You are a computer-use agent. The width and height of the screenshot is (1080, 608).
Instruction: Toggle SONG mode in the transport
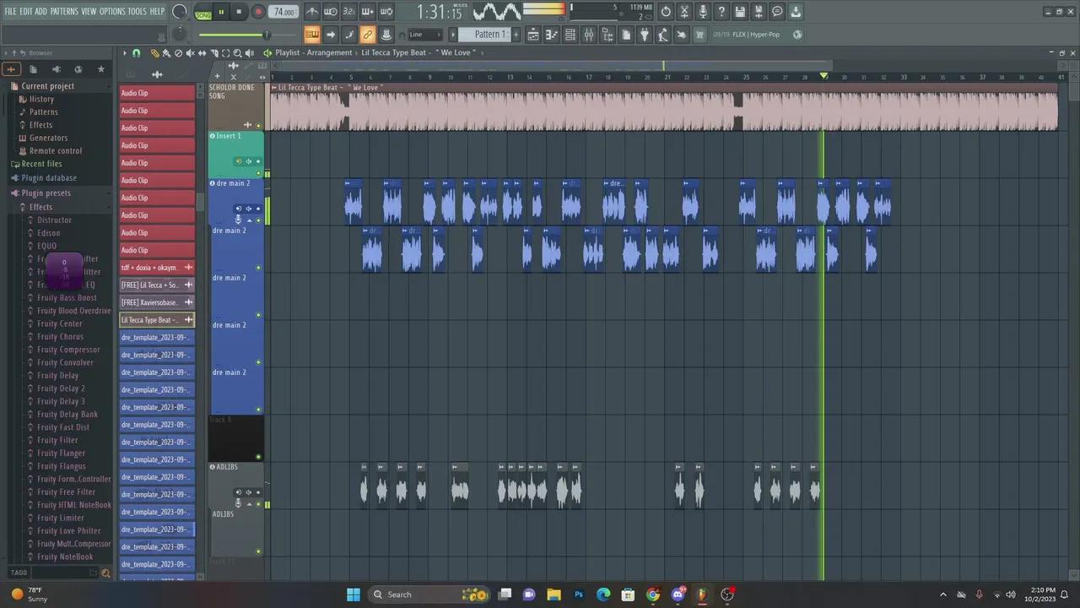tap(203, 14)
